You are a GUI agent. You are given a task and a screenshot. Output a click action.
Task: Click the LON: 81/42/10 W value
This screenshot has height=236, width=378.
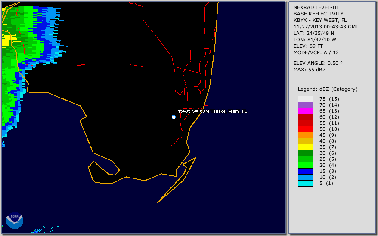(315, 40)
